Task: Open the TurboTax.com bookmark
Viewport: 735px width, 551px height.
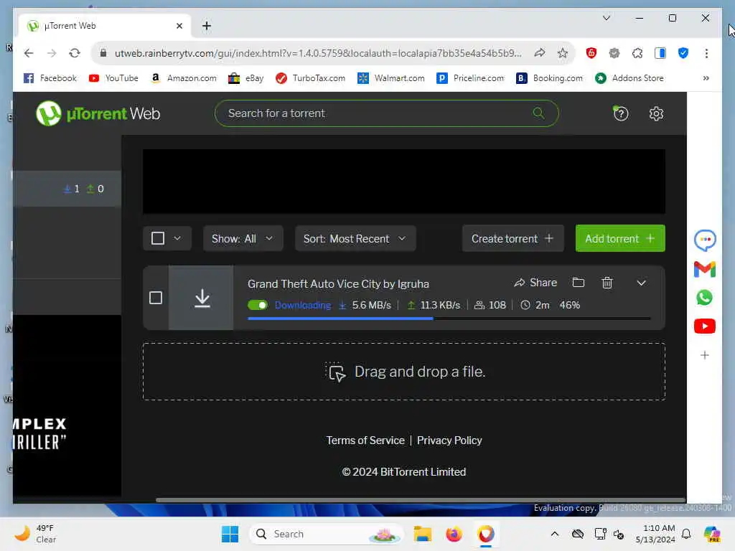Action: tap(310, 78)
